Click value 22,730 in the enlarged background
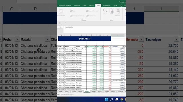The width and height of the screenshot is (183, 102). pyautogui.click(x=173, y=46)
